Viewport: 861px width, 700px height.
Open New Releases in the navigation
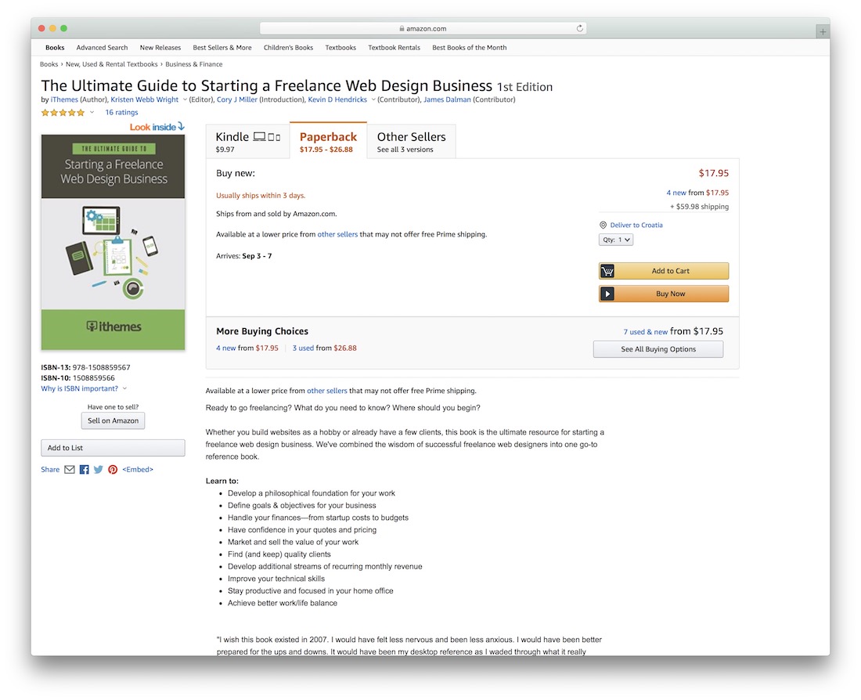(160, 48)
